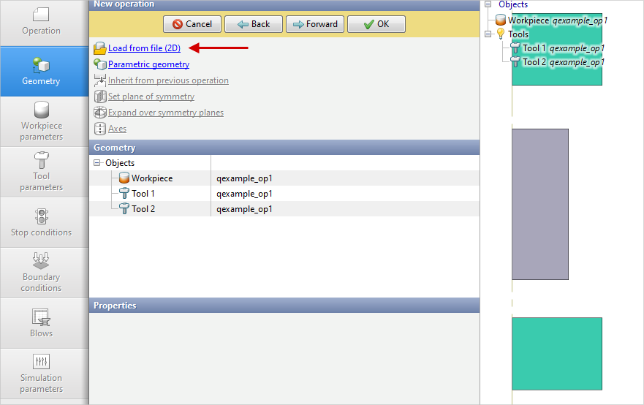Click the Tools lightbulb icon in tree

(501, 34)
